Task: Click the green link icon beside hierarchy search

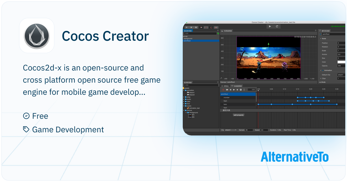Action: (218, 34)
